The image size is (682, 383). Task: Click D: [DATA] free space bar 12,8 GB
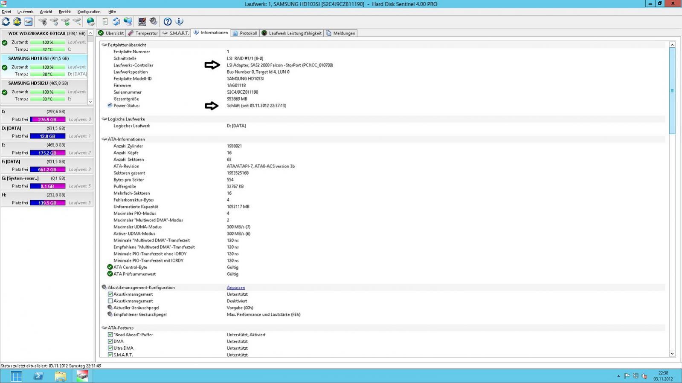(48, 136)
